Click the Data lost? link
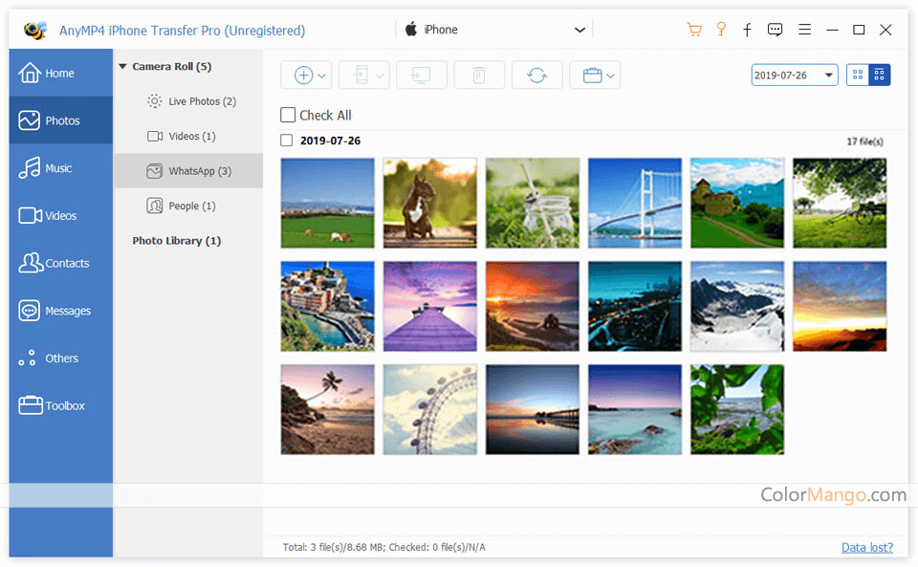 coord(866,547)
